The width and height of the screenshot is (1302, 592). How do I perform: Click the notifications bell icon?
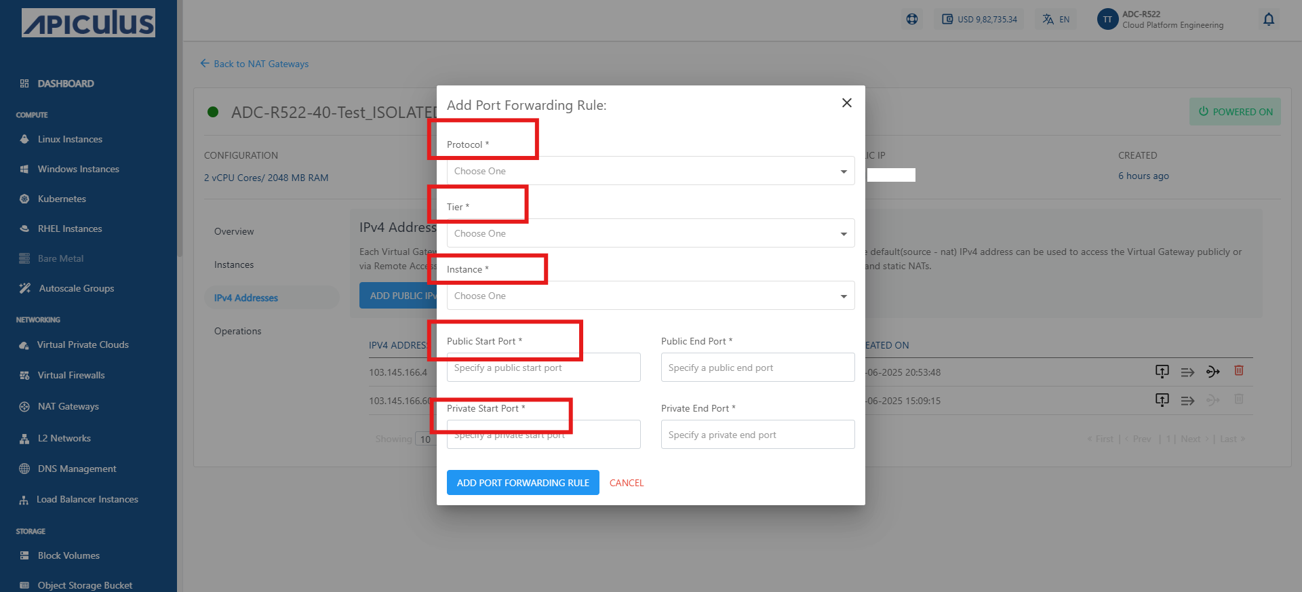[x=1269, y=19]
